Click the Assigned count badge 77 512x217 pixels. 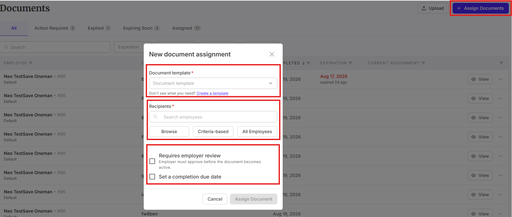click(197, 28)
